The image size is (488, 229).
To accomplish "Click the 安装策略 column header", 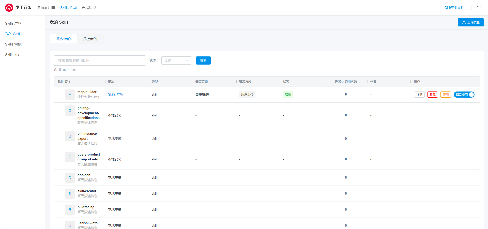I will coord(202,82).
